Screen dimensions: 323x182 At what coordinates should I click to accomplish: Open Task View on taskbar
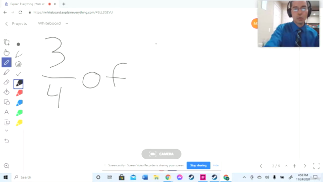(x=110, y=177)
